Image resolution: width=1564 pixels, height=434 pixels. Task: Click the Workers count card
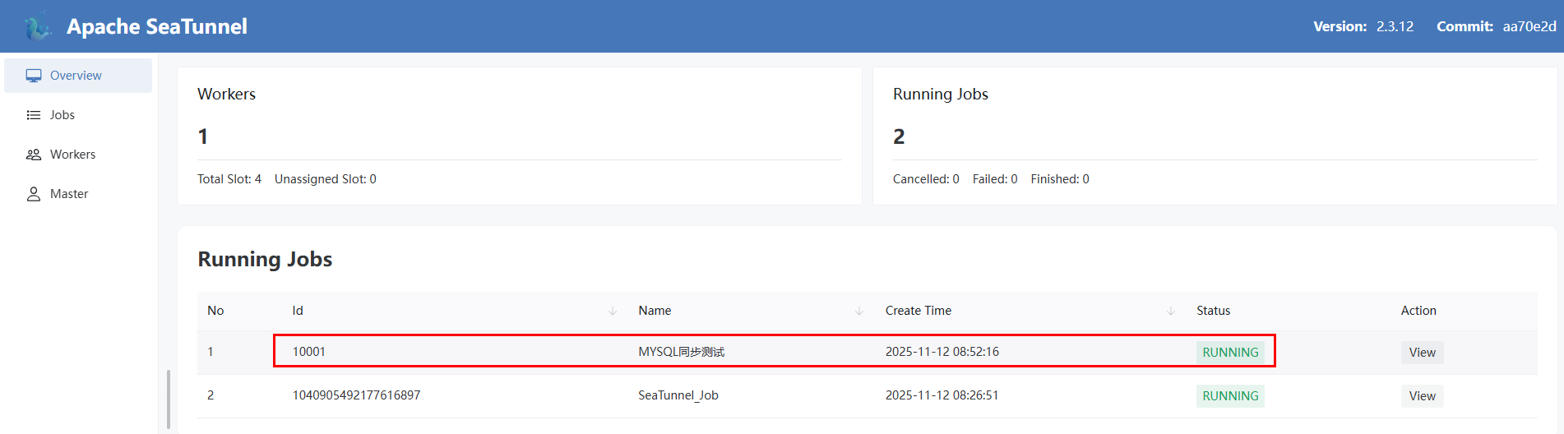(519, 136)
